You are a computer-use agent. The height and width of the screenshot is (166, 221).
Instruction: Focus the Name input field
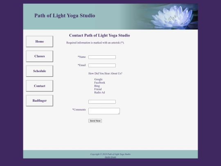point(102,57)
